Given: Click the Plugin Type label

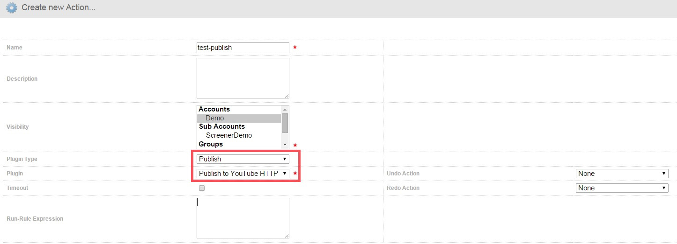Looking at the screenshot, I should click(x=22, y=159).
